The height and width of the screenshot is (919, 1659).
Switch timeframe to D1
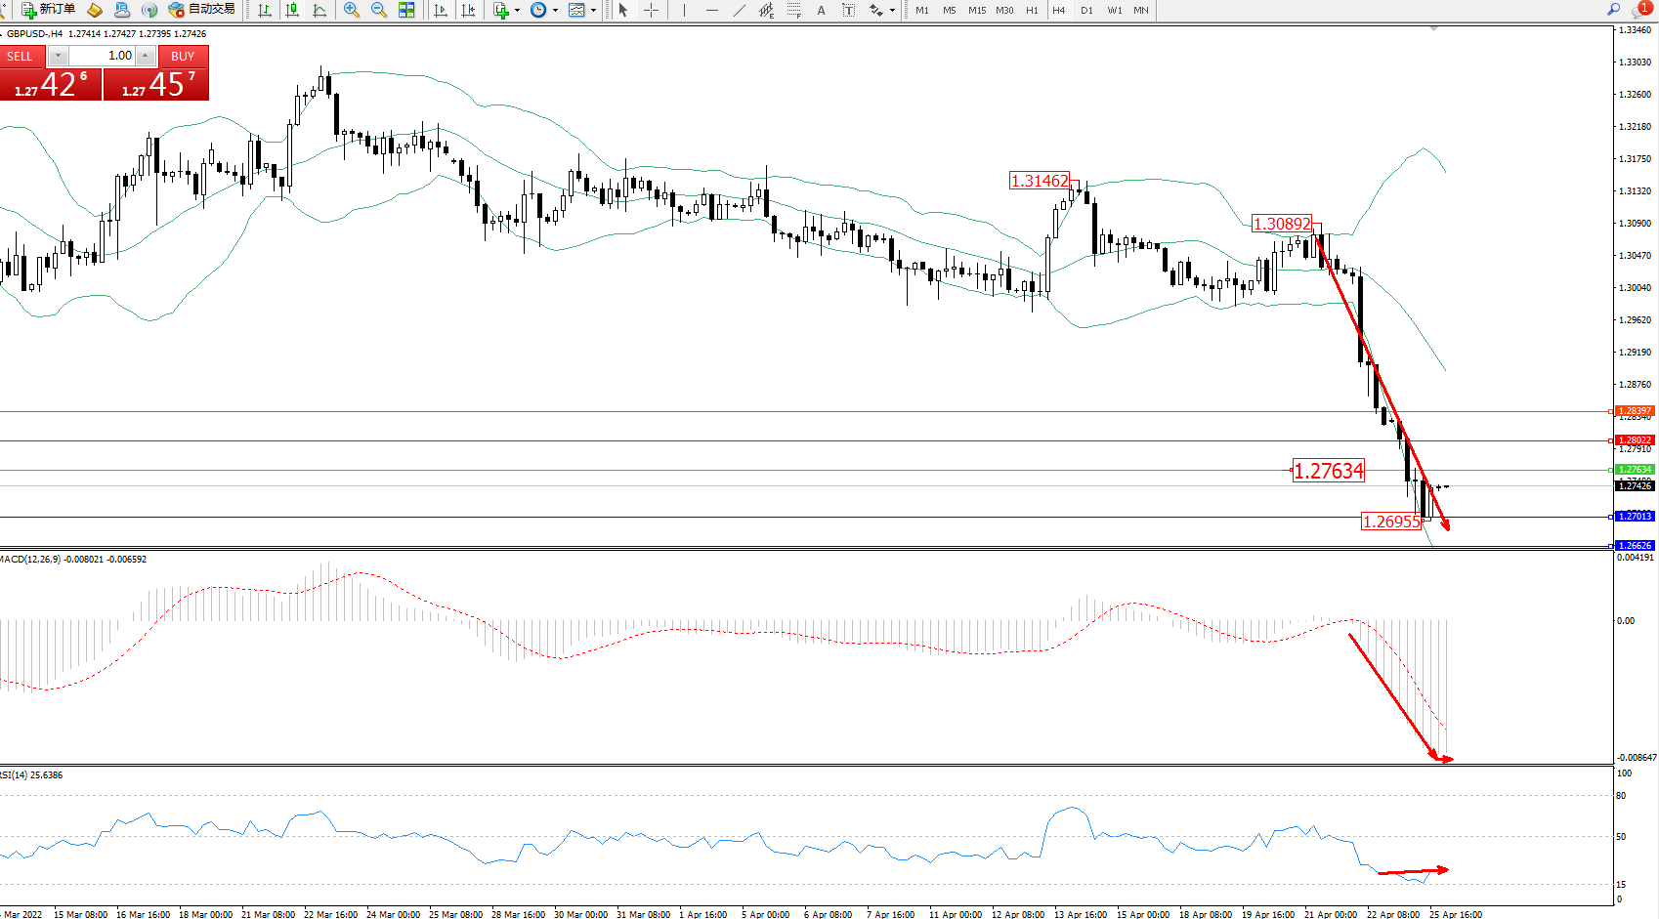point(1086,10)
